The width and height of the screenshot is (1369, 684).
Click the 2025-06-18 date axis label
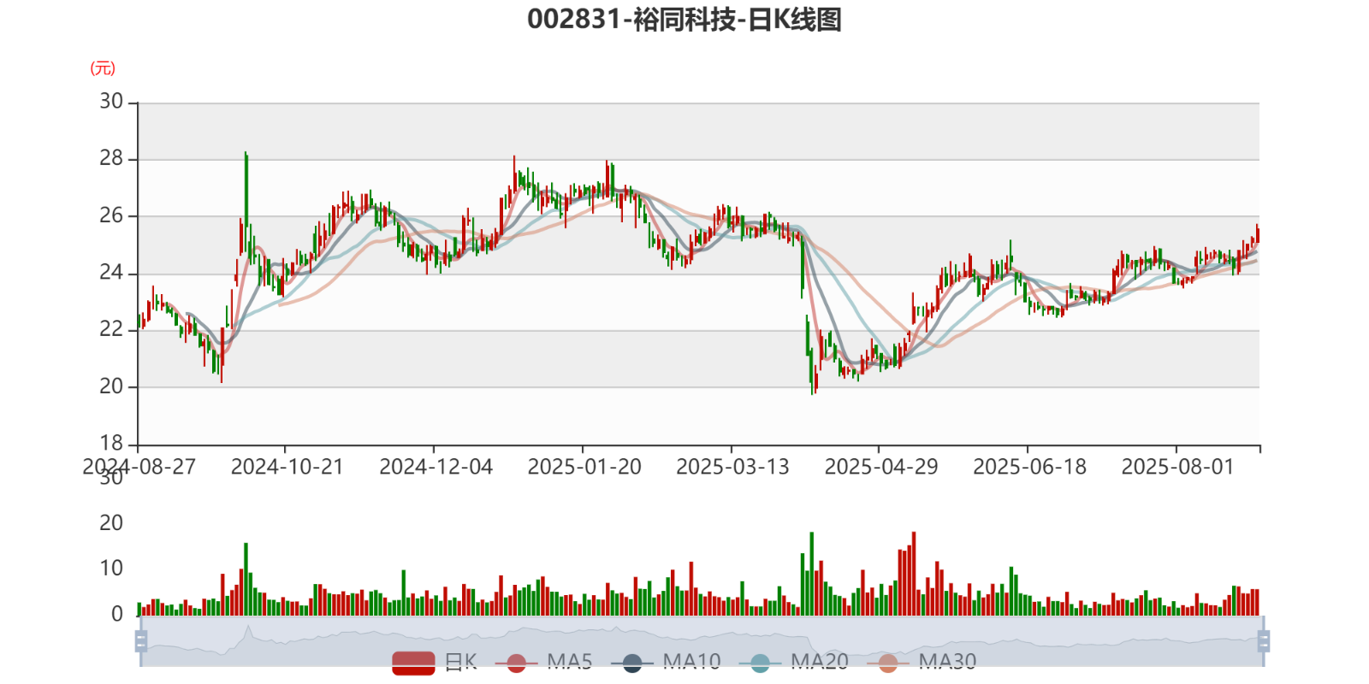[1029, 467]
